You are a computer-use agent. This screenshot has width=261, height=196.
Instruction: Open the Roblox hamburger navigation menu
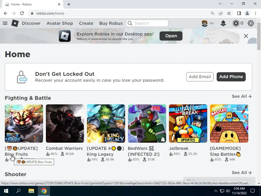click(x=5, y=23)
